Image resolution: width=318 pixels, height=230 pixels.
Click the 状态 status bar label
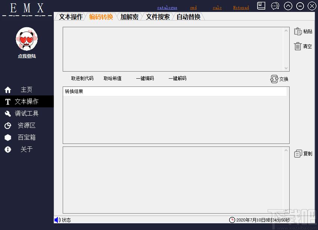click(66, 220)
